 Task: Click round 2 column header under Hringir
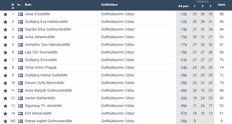pyautogui.click(x=202, y=6)
